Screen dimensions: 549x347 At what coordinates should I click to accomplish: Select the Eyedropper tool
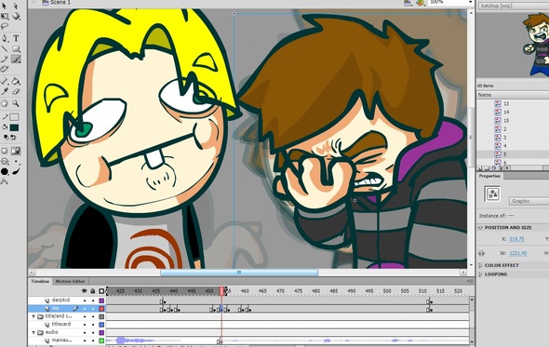5,91
